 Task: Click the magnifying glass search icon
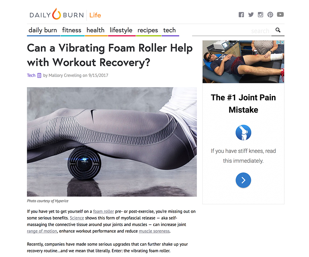coord(278,30)
